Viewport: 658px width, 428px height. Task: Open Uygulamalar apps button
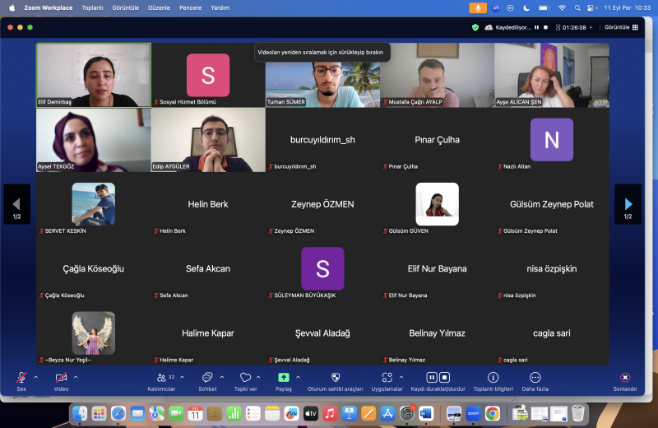pyautogui.click(x=387, y=382)
